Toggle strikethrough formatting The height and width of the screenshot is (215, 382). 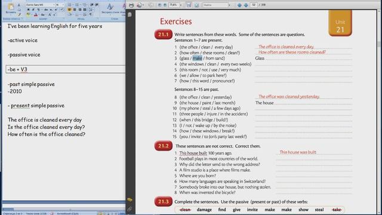point(46,10)
